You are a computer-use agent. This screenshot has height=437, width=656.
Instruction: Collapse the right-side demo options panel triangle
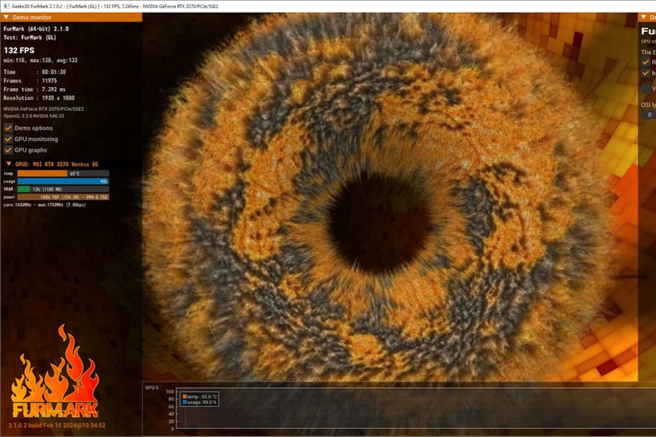pos(643,17)
